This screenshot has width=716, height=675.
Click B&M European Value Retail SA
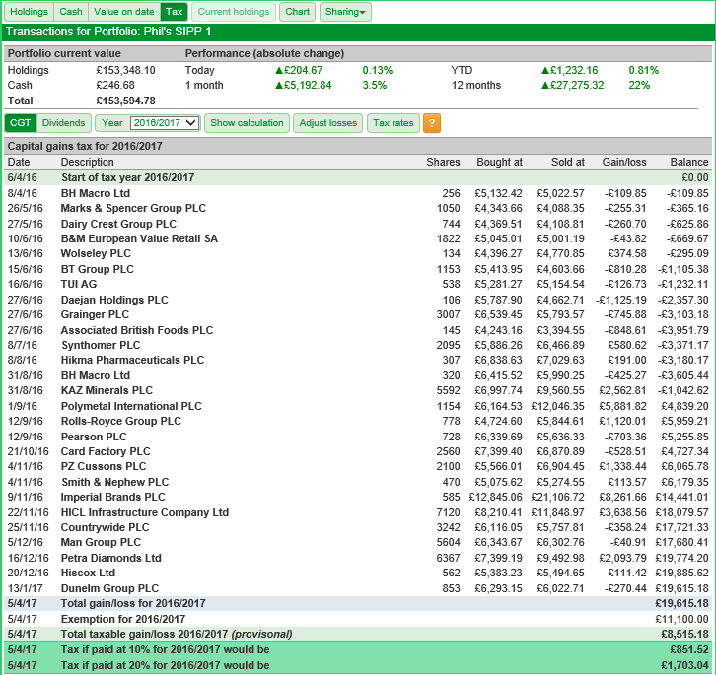click(139, 238)
